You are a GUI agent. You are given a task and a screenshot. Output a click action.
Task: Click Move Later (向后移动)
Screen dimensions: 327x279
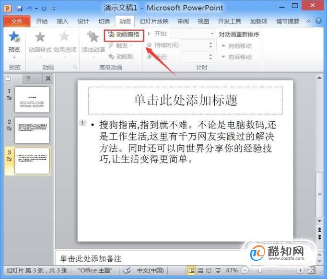pyautogui.click(x=236, y=57)
